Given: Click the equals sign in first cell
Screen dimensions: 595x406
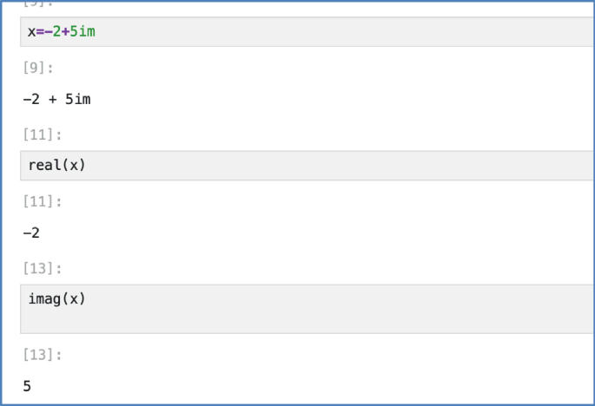Looking at the screenshot, I should pos(39,32).
